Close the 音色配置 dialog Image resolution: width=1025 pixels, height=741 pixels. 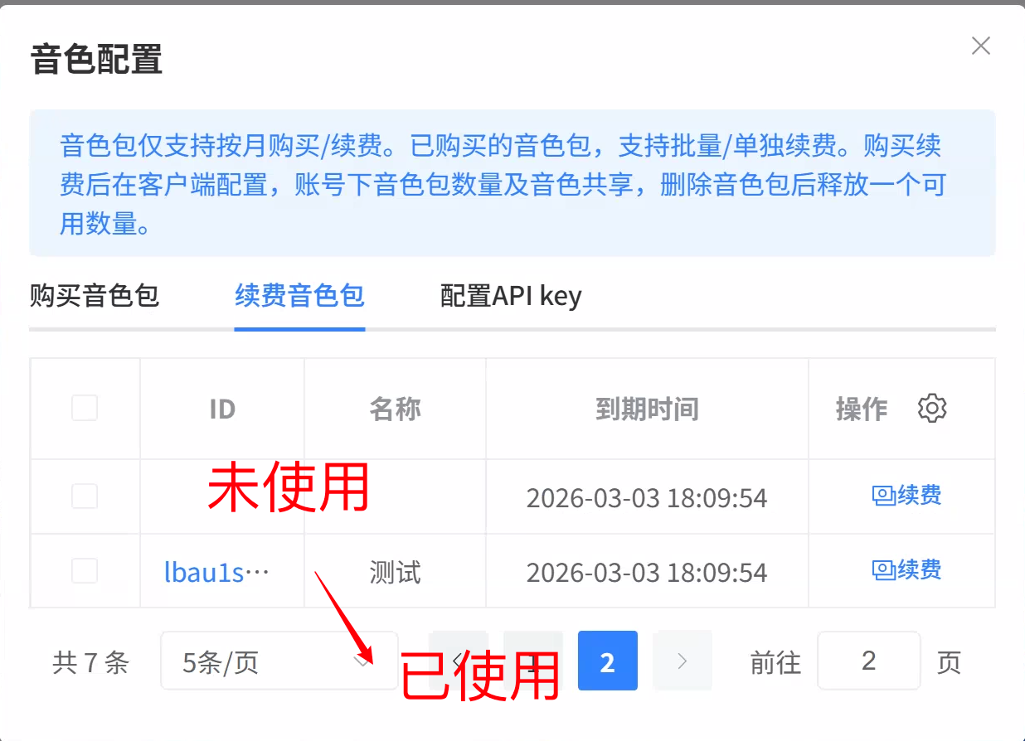(981, 46)
